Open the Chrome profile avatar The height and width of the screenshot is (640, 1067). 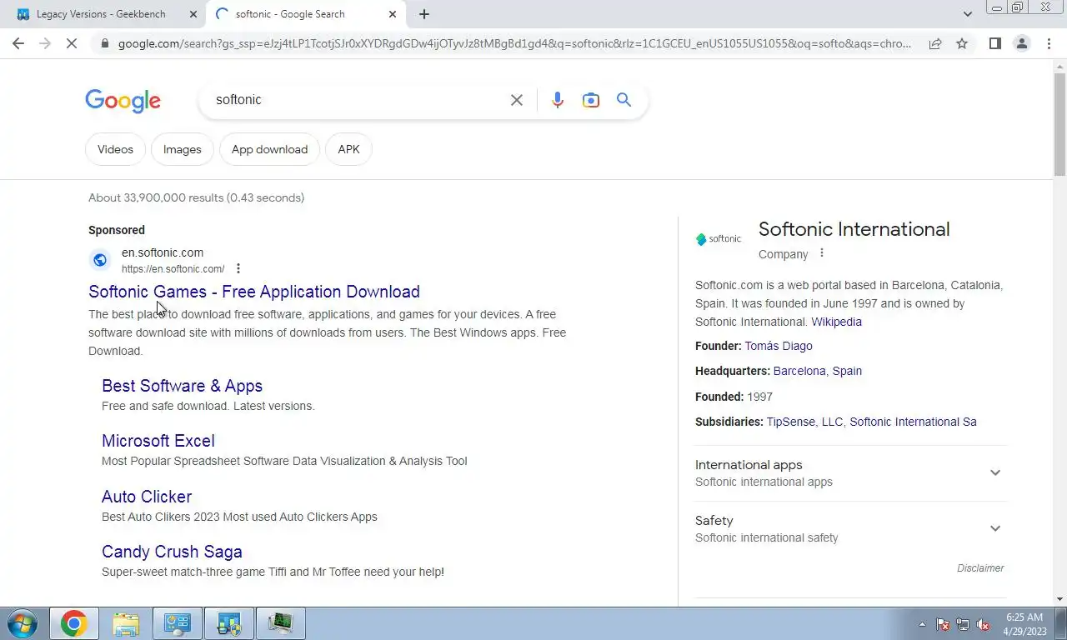(x=1021, y=43)
